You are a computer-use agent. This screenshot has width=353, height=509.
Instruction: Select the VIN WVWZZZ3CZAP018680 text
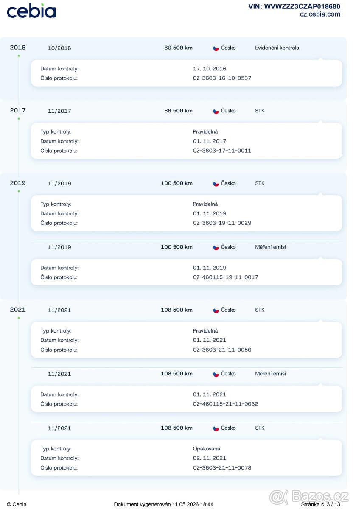click(294, 6)
